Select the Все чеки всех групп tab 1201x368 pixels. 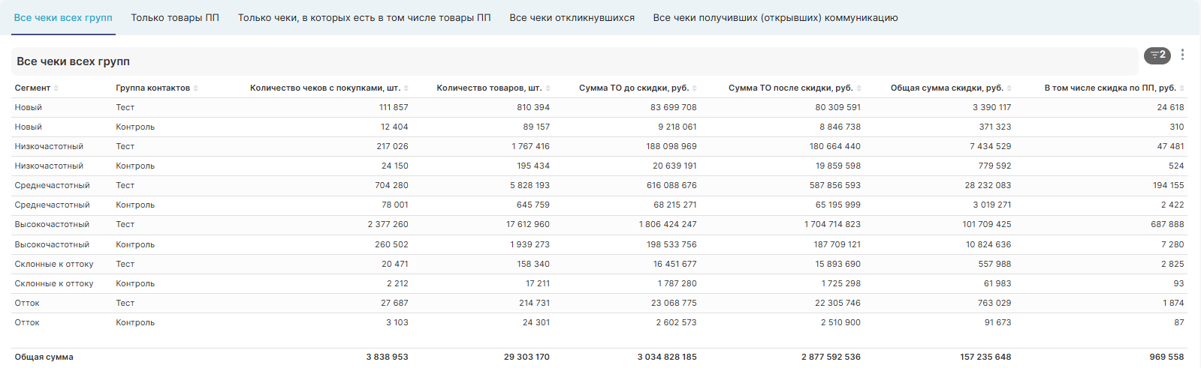point(63,18)
